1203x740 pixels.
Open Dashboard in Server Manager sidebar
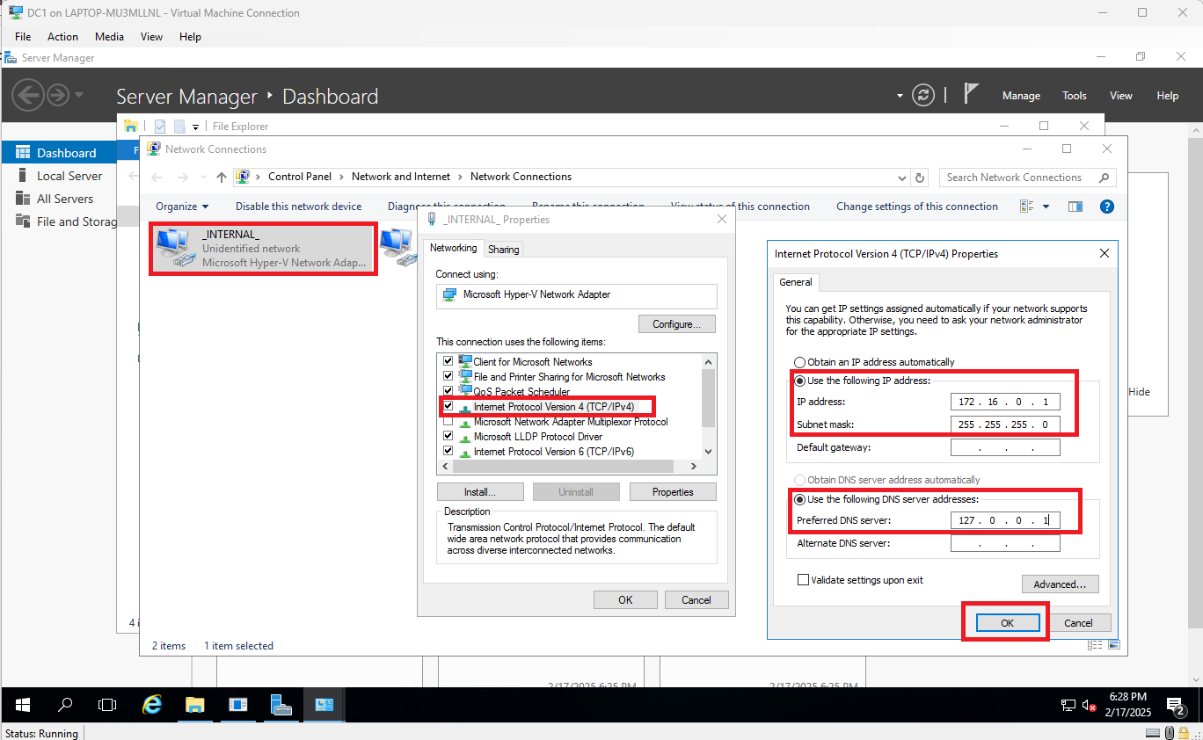(x=57, y=153)
